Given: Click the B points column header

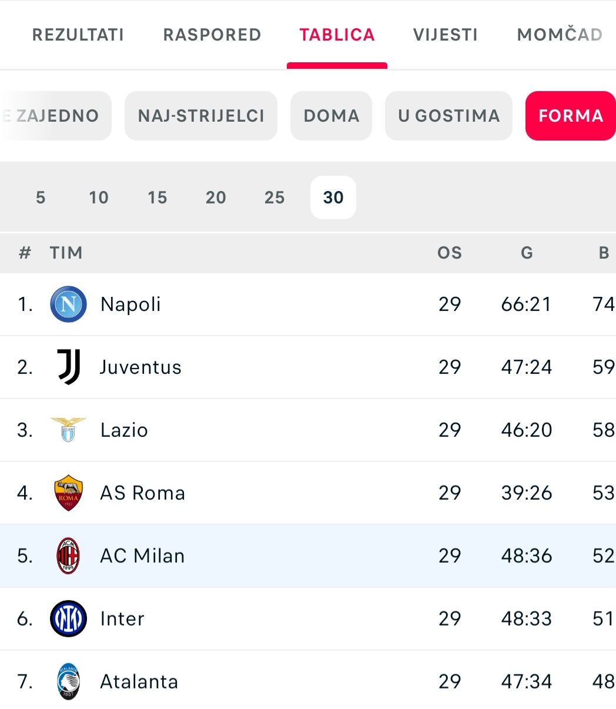Looking at the screenshot, I should point(604,253).
